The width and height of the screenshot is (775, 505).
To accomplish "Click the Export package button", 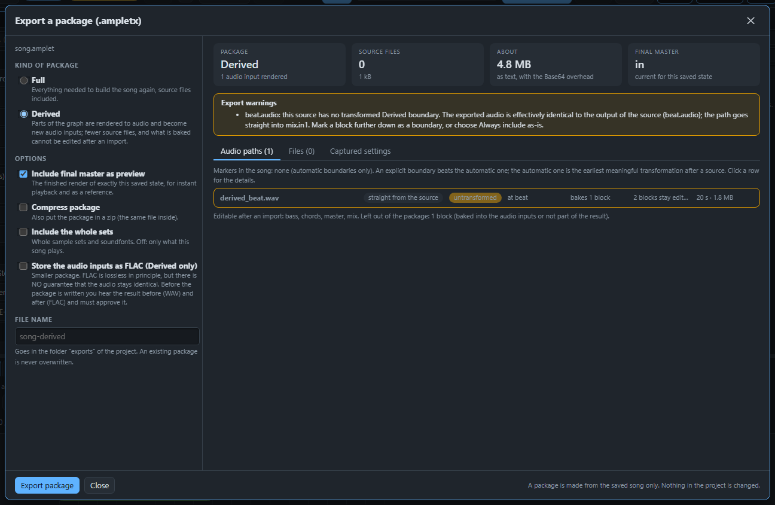I will pos(47,485).
